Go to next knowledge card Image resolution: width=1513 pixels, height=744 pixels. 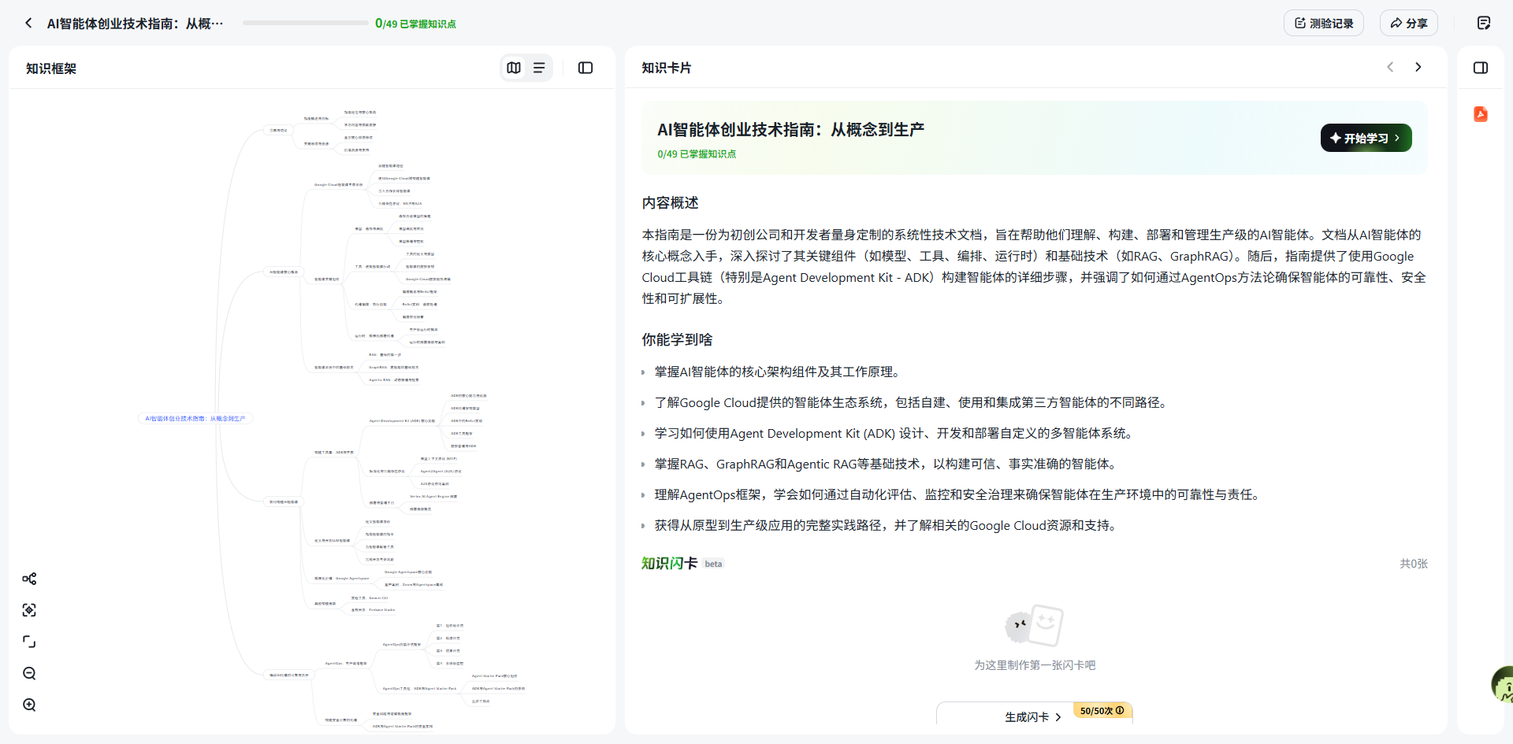[x=1418, y=67]
